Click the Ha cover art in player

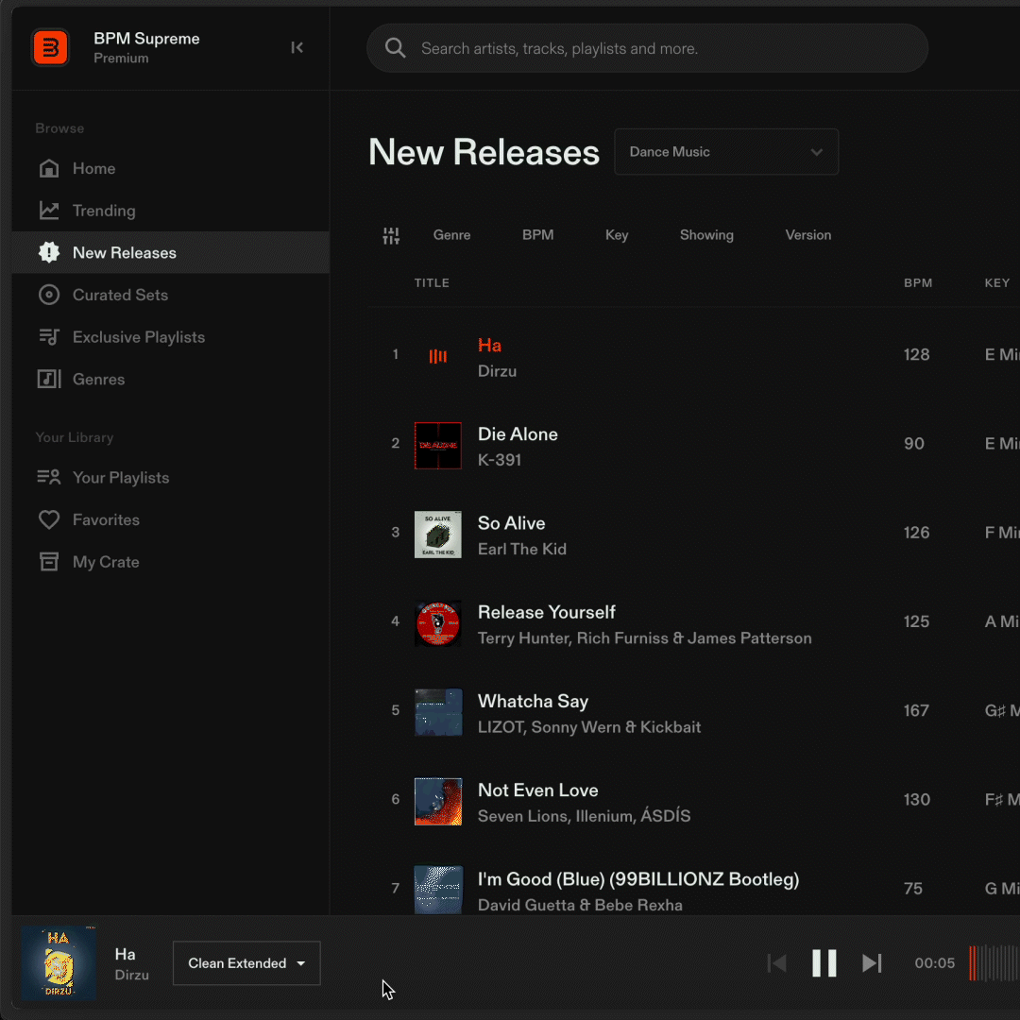(x=59, y=962)
